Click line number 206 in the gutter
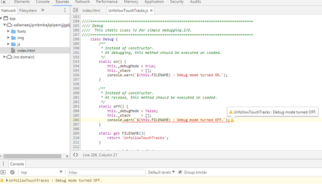The image size is (322, 190). point(76,120)
